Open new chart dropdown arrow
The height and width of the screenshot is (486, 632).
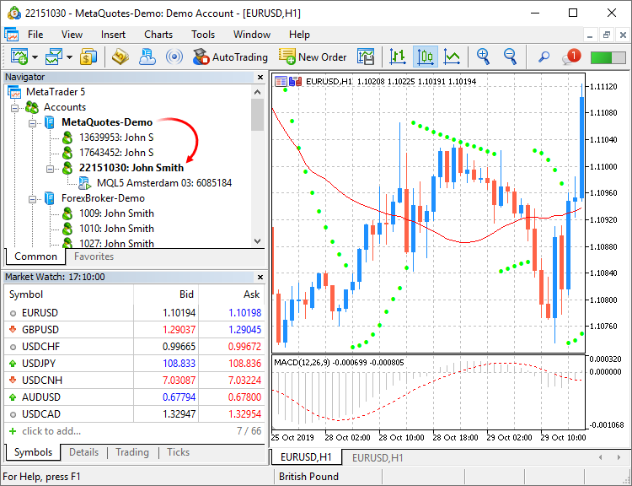pyautogui.click(x=35, y=57)
